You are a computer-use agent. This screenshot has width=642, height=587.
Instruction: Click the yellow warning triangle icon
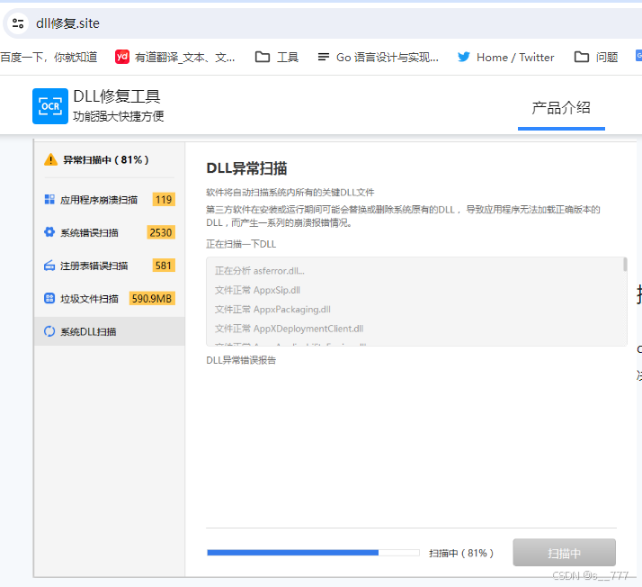click(50, 159)
